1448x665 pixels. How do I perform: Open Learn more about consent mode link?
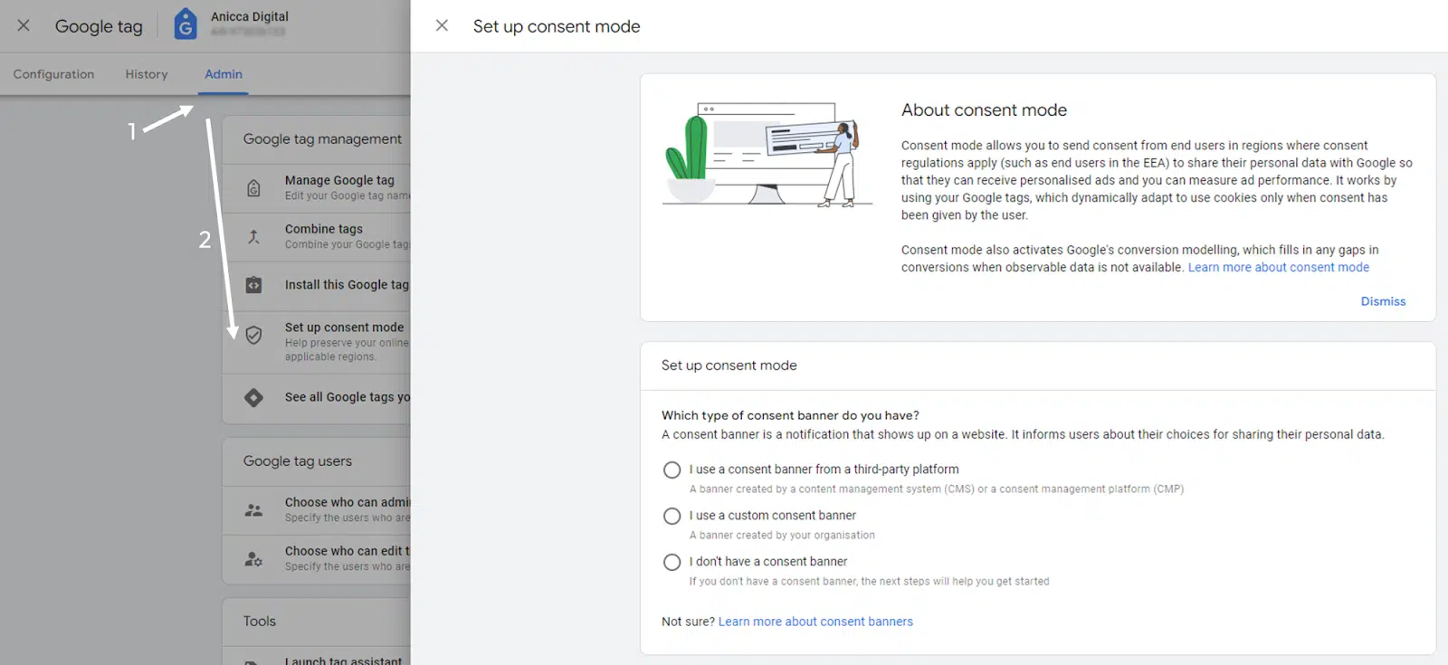point(1278,267)
